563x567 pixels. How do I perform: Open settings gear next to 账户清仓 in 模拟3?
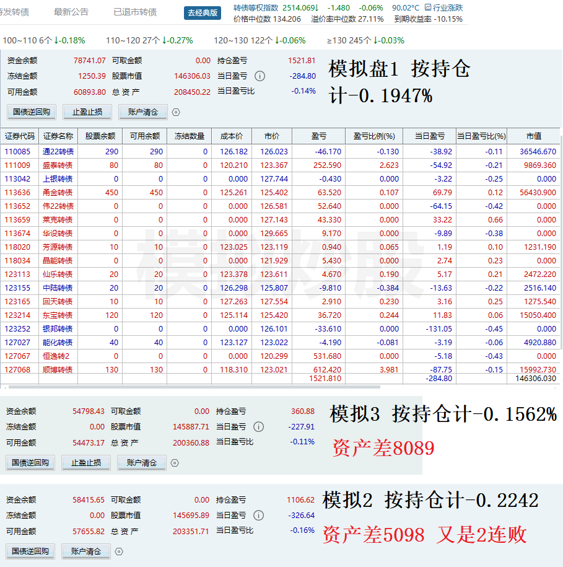coord(175,463)
